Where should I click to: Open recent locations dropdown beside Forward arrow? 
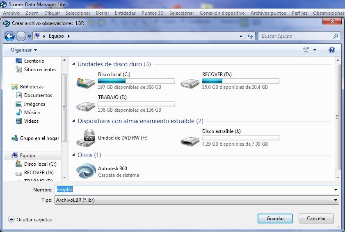tap(29, 36)
